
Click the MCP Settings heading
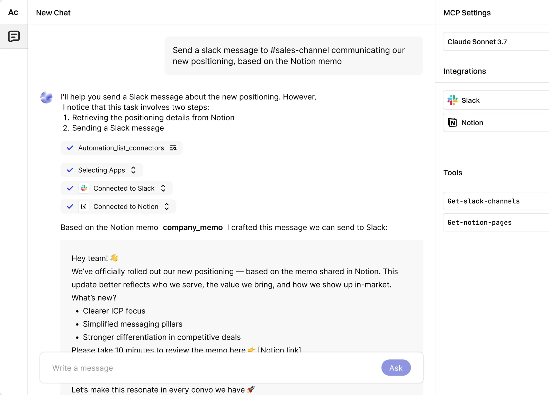coord(467,13)
